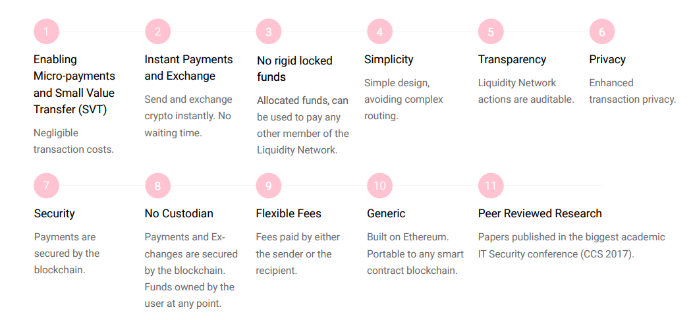Select the pink circle numbered 2
The image size is (693, 320).
coord(158,32)
